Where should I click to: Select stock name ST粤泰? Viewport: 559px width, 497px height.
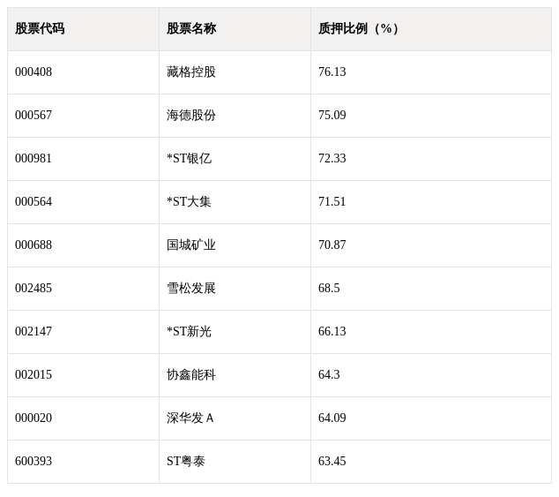186,461
